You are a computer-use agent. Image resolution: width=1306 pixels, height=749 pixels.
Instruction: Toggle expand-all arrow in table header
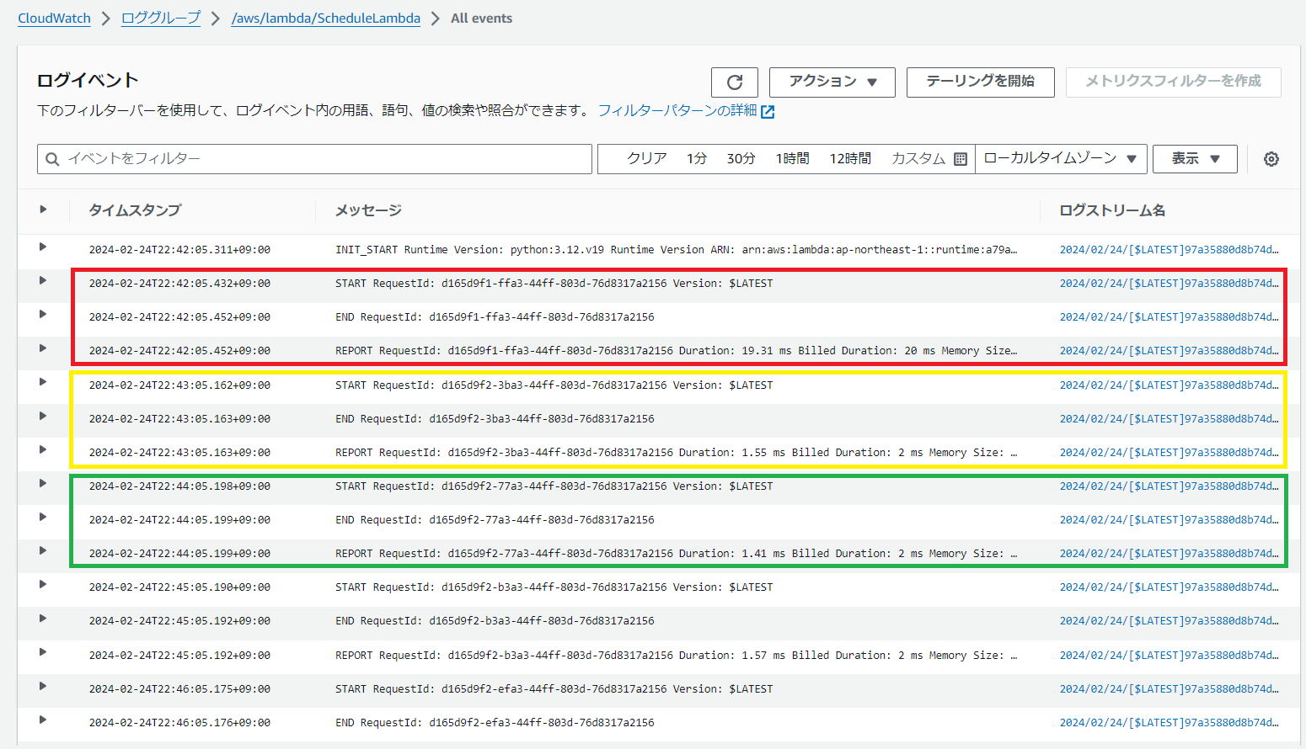tap(43, 210)
